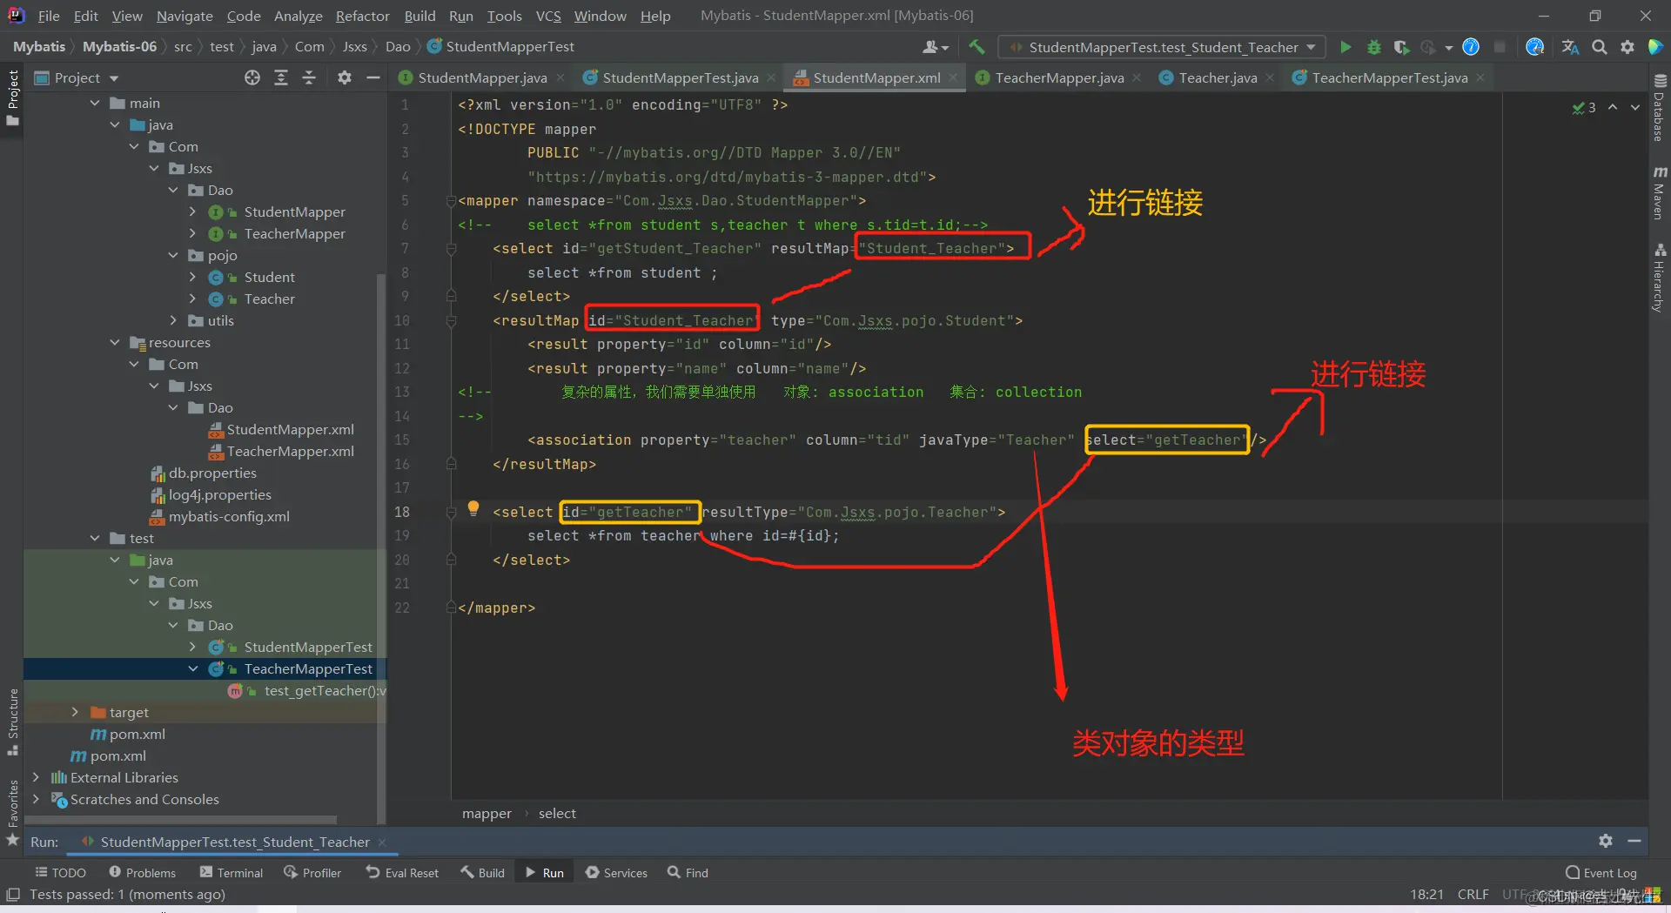
Task: Open the Event Log
Action: (1601, 872)
